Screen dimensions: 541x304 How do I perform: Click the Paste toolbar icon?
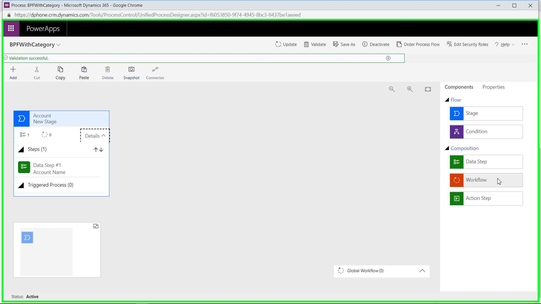84,69
